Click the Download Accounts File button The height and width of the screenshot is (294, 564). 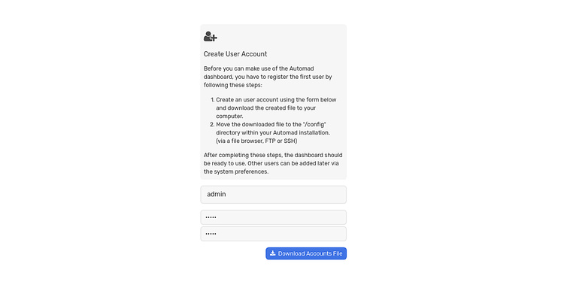(x=306, y=253)
